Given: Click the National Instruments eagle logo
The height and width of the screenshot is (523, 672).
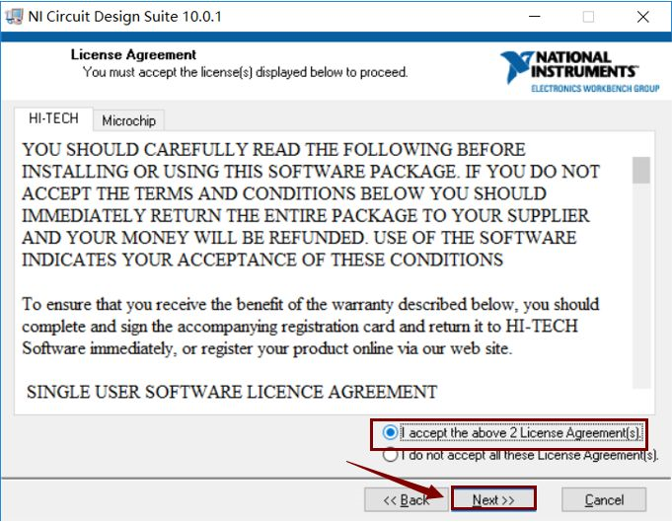Looking at the screenshot, I should click(515, 66).
